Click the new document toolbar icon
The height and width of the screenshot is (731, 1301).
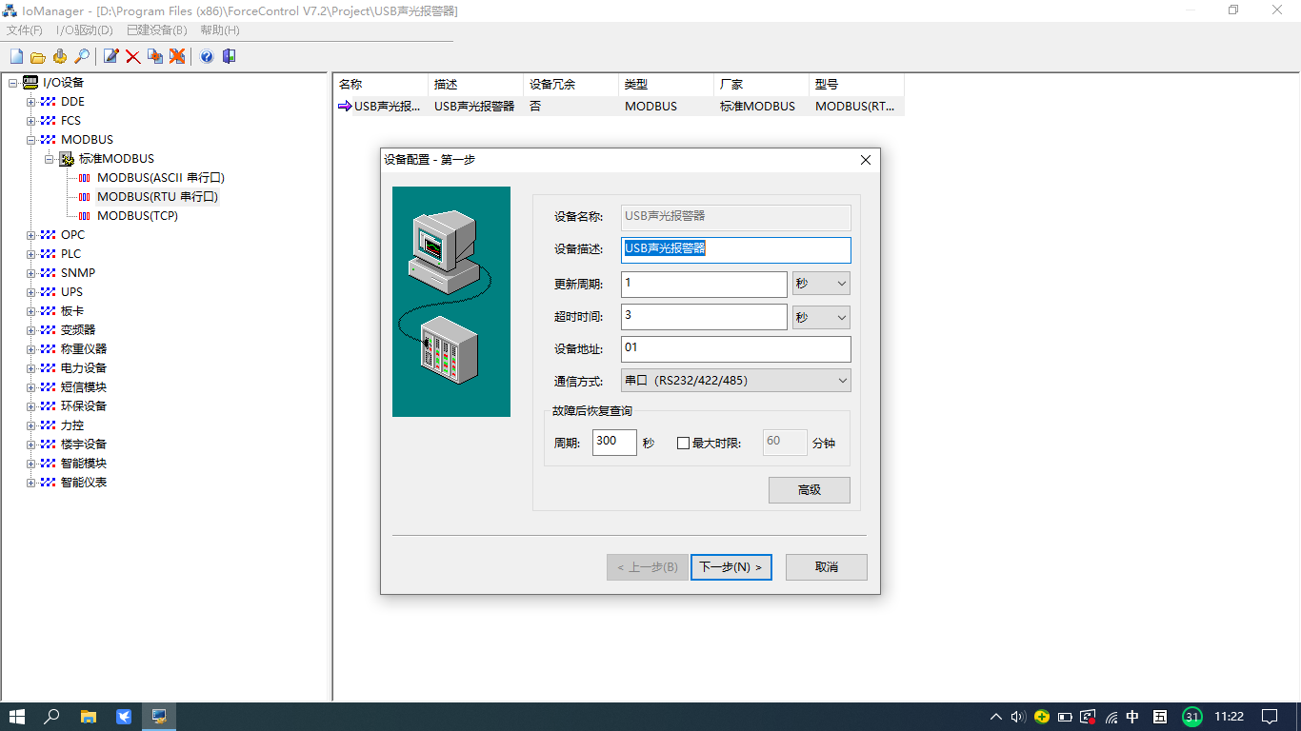[16, 57]
